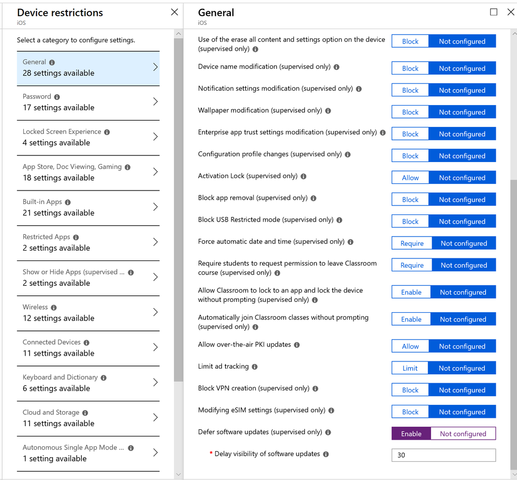The width and height of the screenshot is (517, 480).
Task: Maximize the General pane using square icon
Action: click(x=494, y=12)
